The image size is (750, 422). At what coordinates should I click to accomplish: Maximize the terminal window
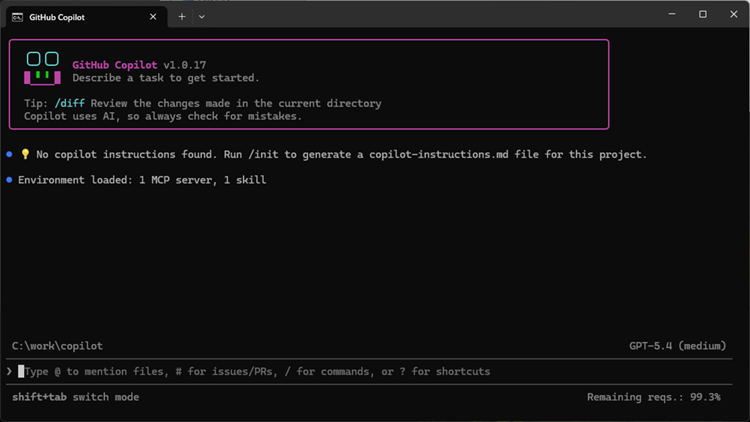tap(702, 14)
